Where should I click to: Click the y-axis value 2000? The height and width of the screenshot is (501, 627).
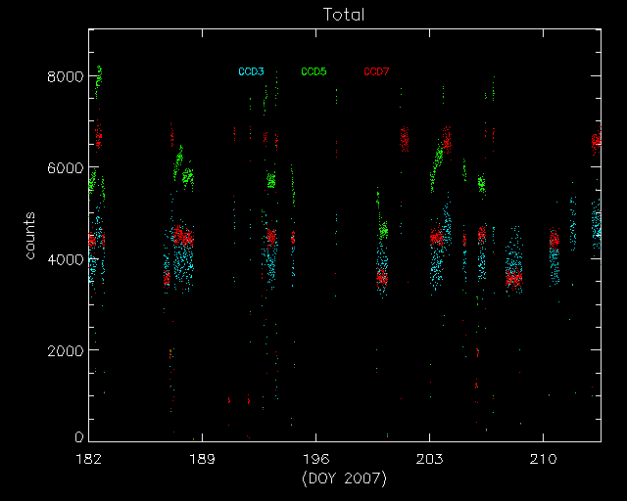[x=66, y=351]
